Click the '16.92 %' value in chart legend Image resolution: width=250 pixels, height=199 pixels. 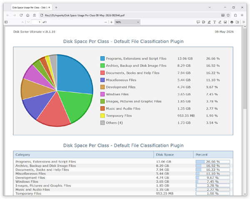[213, 65]
